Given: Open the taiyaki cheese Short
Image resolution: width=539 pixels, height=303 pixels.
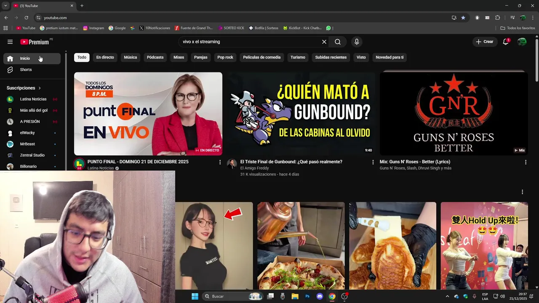Looking at the screenshot, I should pos(392,246).
